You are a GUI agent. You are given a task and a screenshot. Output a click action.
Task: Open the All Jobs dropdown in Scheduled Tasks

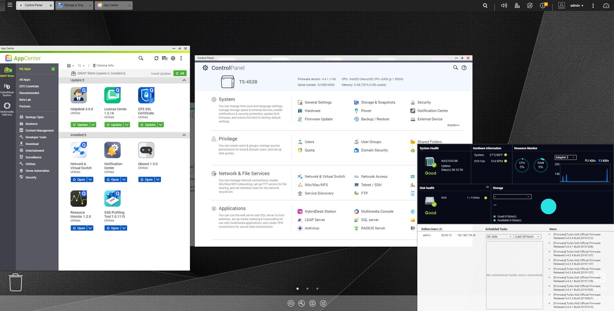click(499, 237)
